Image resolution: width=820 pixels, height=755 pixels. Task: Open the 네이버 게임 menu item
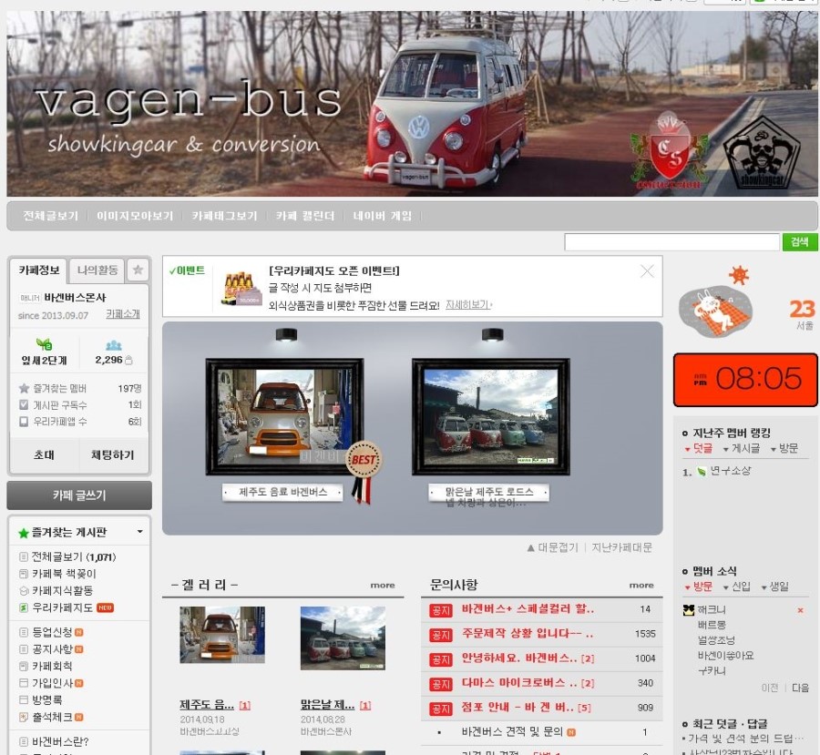(383, 216)
